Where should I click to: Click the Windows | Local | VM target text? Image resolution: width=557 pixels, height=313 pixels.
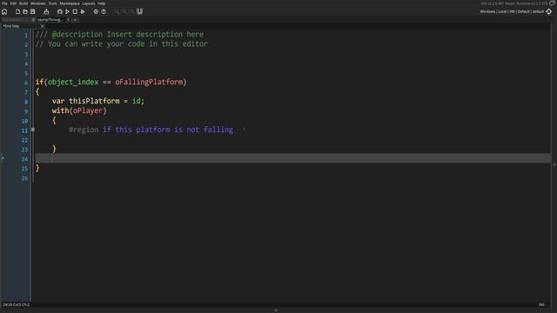[x=512, y=11]
